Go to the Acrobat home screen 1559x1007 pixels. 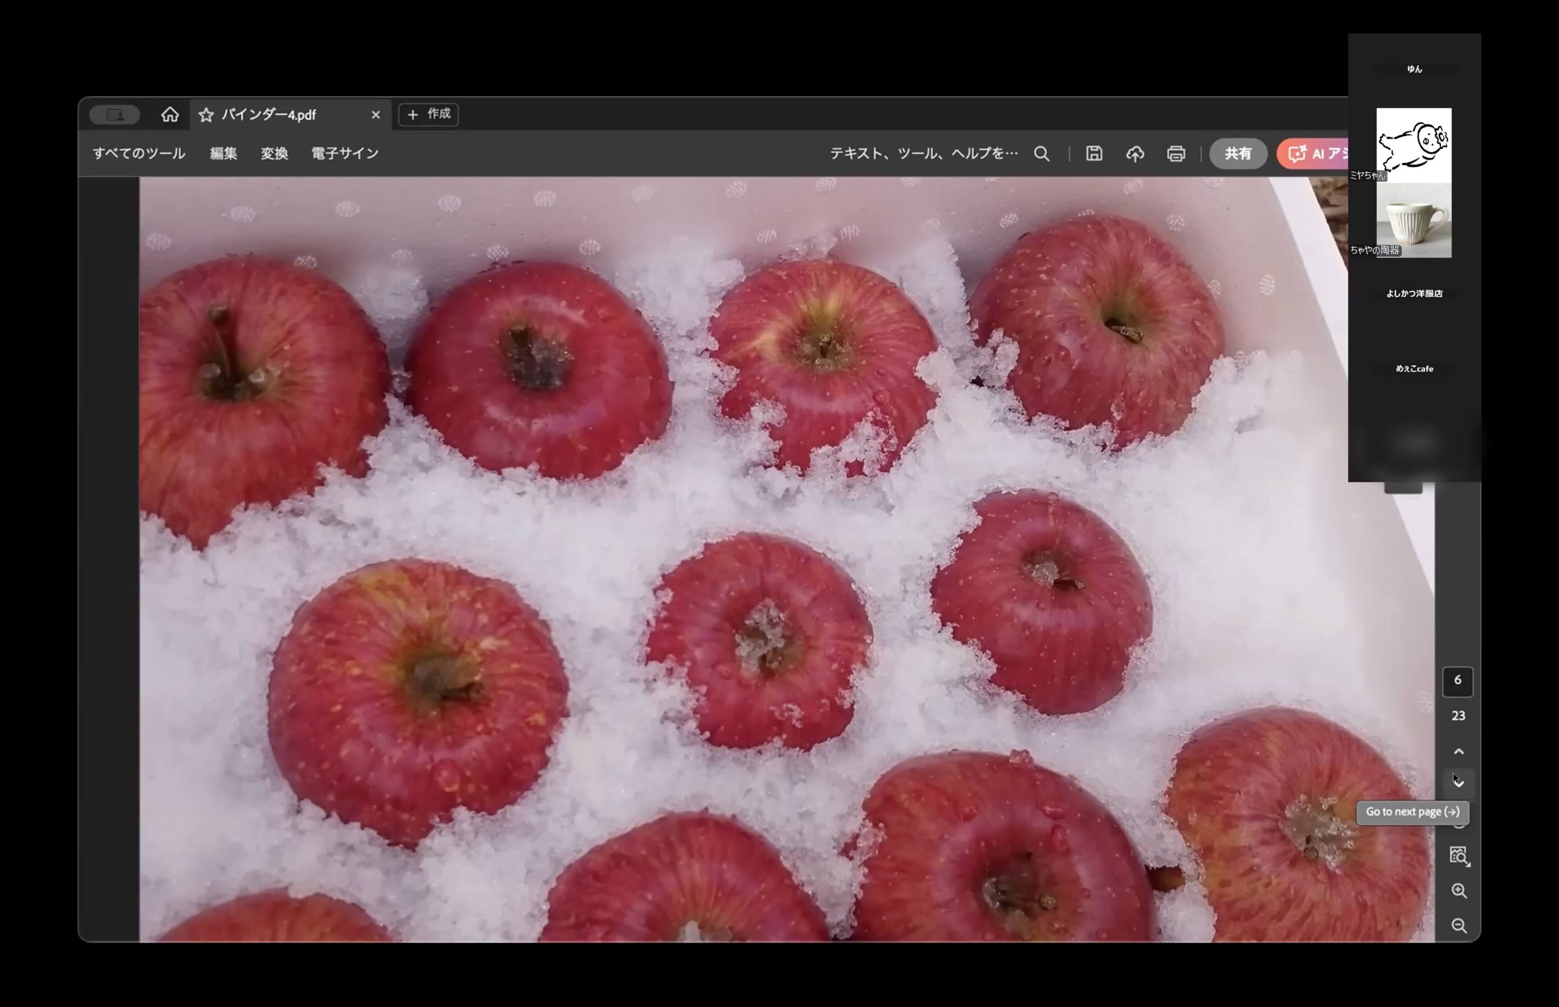[x=170, y=115]
